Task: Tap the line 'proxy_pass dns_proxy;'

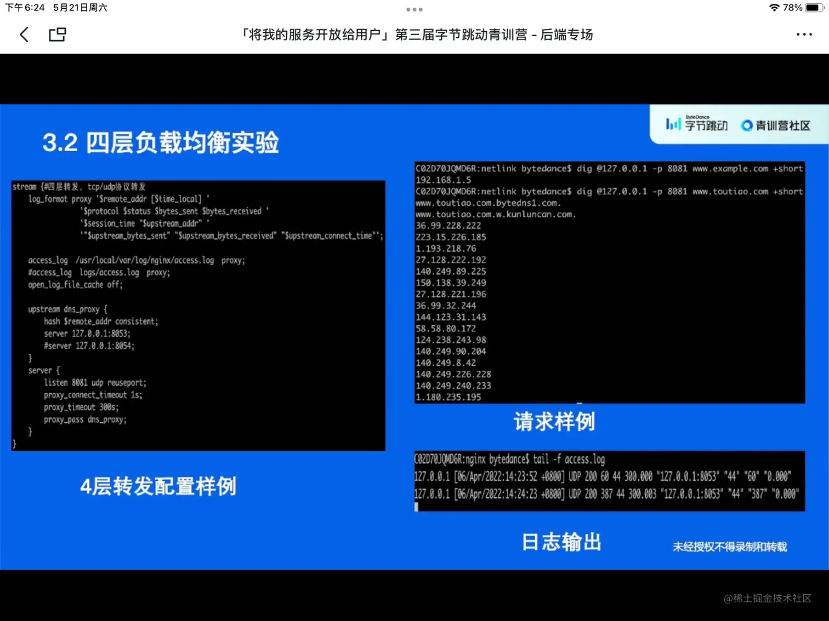Action: [x=85, y=419]
